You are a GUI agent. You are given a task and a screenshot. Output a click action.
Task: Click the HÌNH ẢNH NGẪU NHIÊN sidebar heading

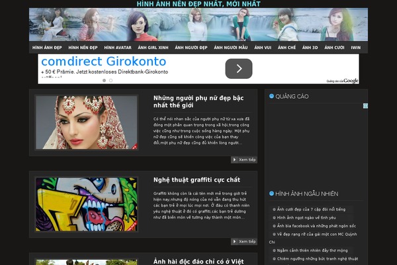click(306, 193)
